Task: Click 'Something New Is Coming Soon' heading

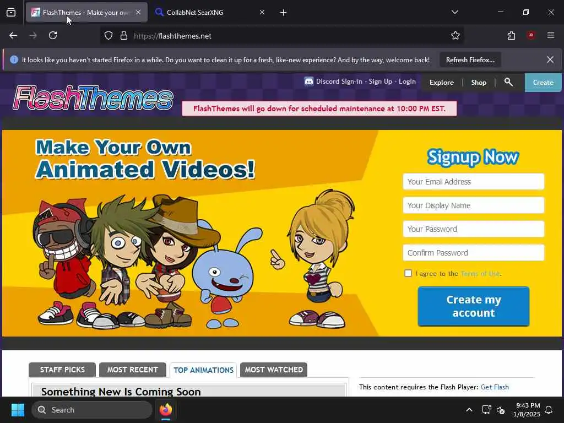Action: click(x=121, y=392)
